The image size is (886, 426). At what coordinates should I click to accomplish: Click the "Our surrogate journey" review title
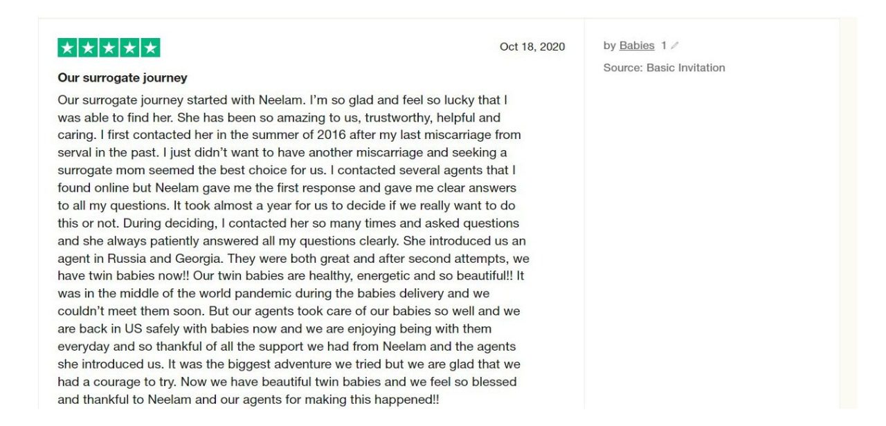123,77
